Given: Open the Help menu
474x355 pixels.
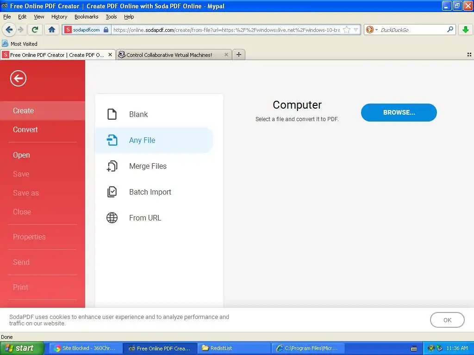Looking at the screenshot, I should (129, 17).
